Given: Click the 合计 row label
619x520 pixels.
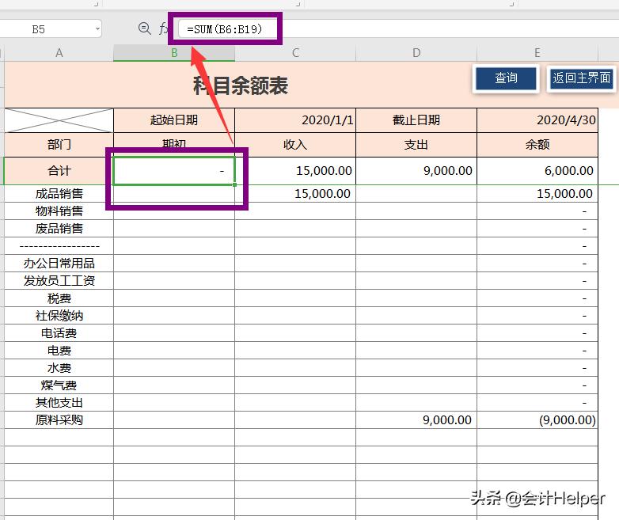Looking at the screenshot, I should coord(59,171).
